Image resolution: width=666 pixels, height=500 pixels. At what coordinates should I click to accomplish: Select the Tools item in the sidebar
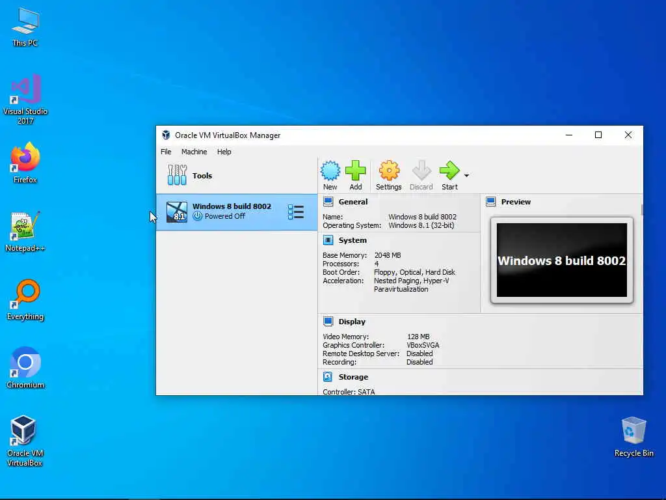[x=237, y=176]
